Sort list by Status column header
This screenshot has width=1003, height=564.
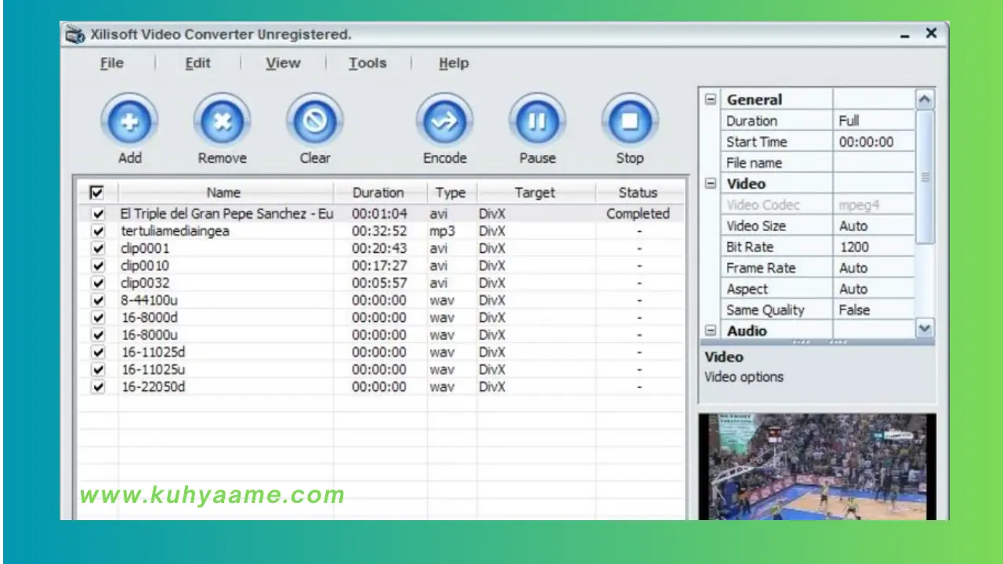638,193
